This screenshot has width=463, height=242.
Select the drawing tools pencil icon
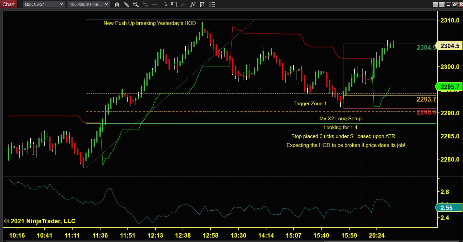126,4
